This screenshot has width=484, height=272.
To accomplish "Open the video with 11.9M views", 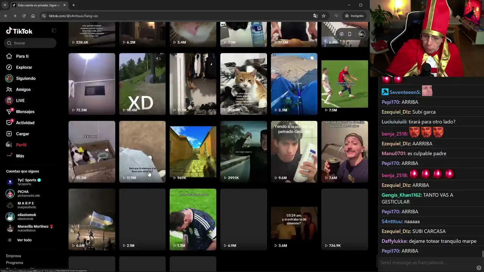I will coord(142,151).
